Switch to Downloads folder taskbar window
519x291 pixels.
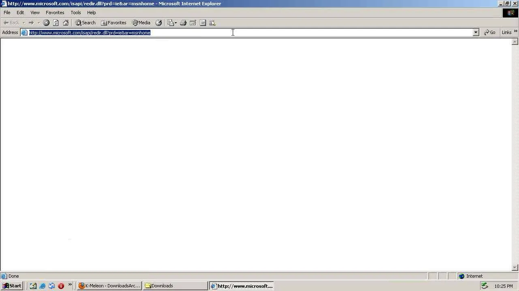[176, 286]
